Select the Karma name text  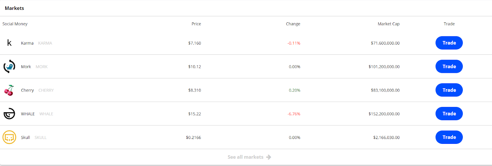27,43
